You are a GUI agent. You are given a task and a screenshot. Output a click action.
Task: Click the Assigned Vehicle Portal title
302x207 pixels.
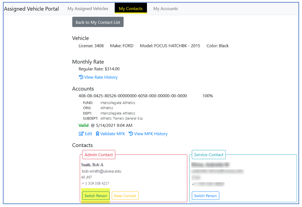click(x=32, y=9)
